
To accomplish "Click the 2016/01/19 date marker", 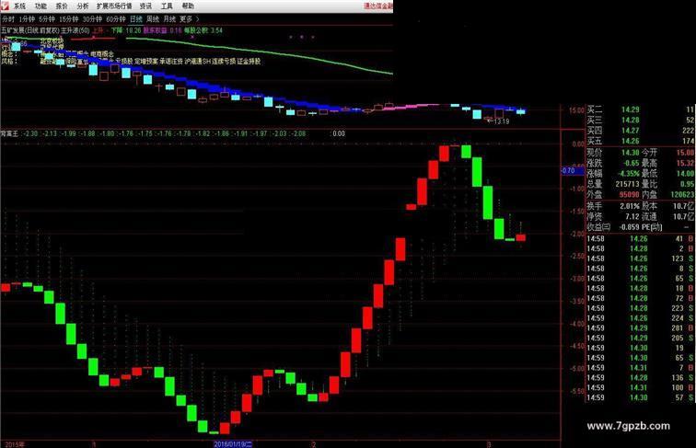I will [x=233, y=444].
